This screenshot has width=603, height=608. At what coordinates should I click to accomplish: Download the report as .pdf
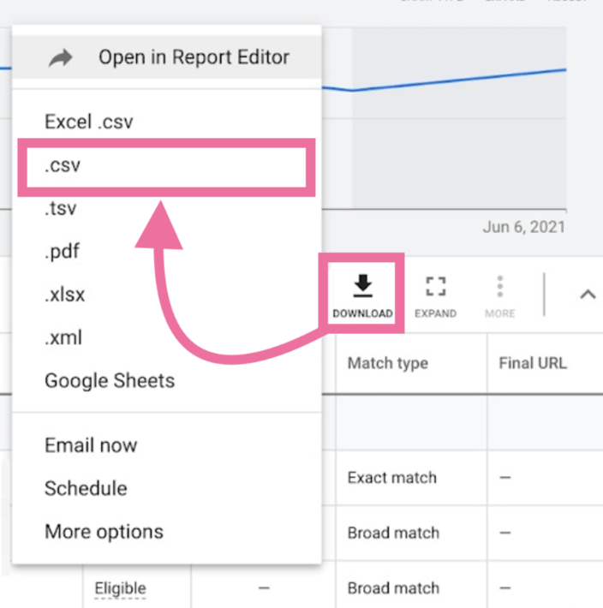tap(167, 251)
